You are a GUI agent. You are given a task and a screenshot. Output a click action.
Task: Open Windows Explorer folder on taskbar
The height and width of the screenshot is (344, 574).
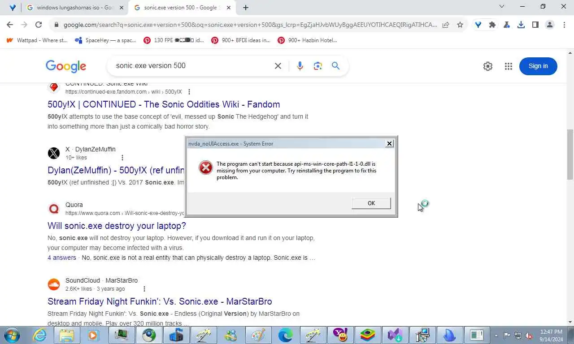coord(67,335)
